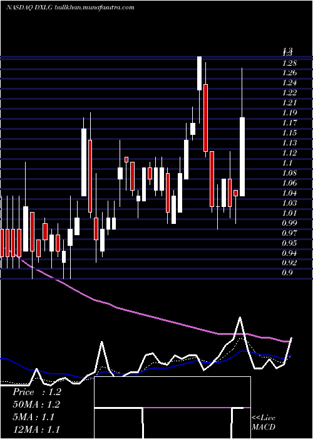Select the 1.22 price axis label
This screenshot has height=439, width=313.
290,93
